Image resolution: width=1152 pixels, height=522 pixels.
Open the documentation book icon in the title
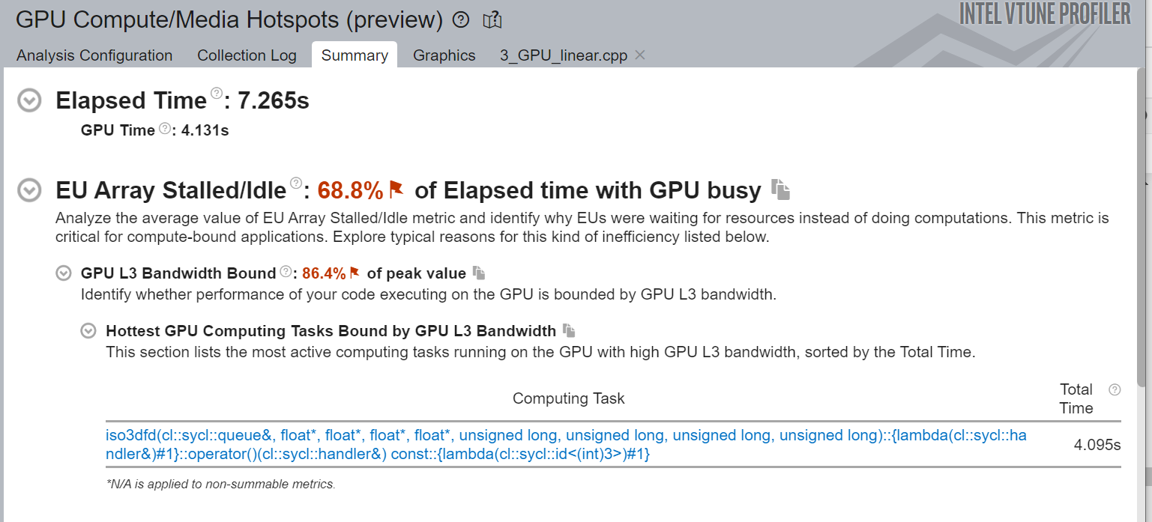click(492, 20)
